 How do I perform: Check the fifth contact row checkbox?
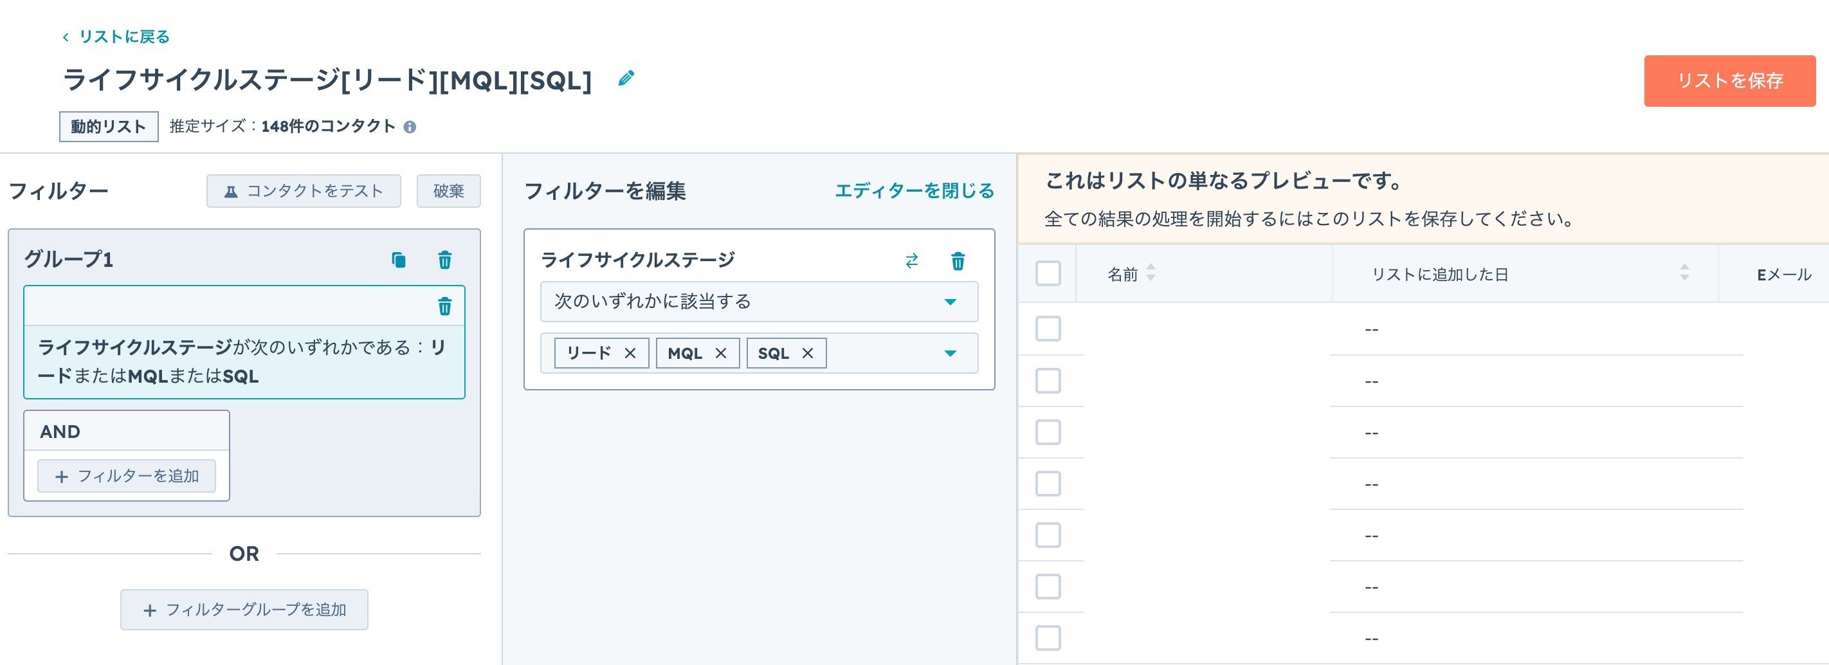click(1048, 535)
